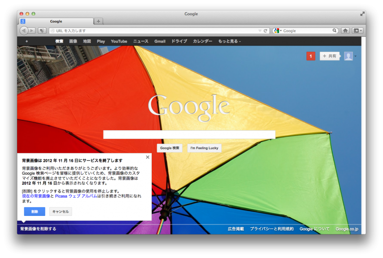Go forward with the forward arrow
Image resolution: width=383 pixels, height=258 pixels.
(32, 31)
